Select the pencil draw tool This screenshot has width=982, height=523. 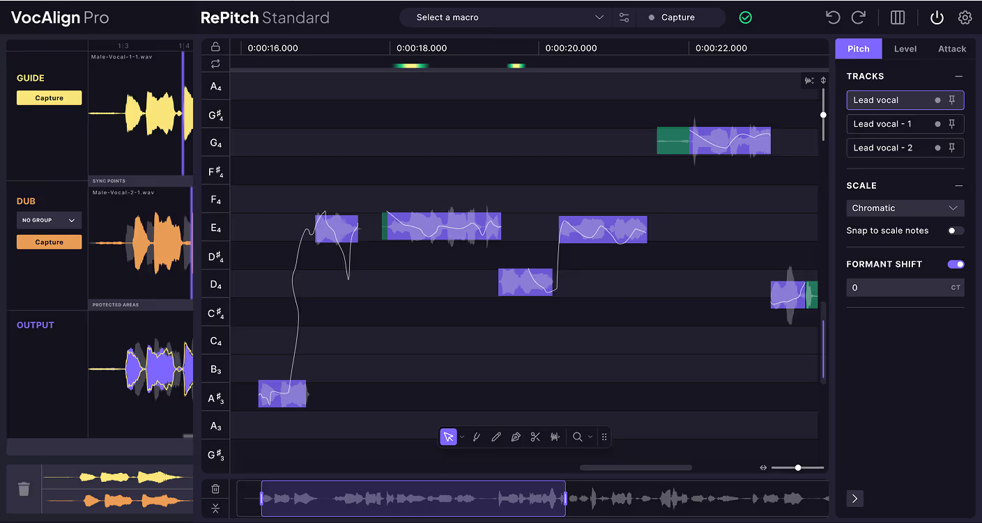[x=496, y=437]
